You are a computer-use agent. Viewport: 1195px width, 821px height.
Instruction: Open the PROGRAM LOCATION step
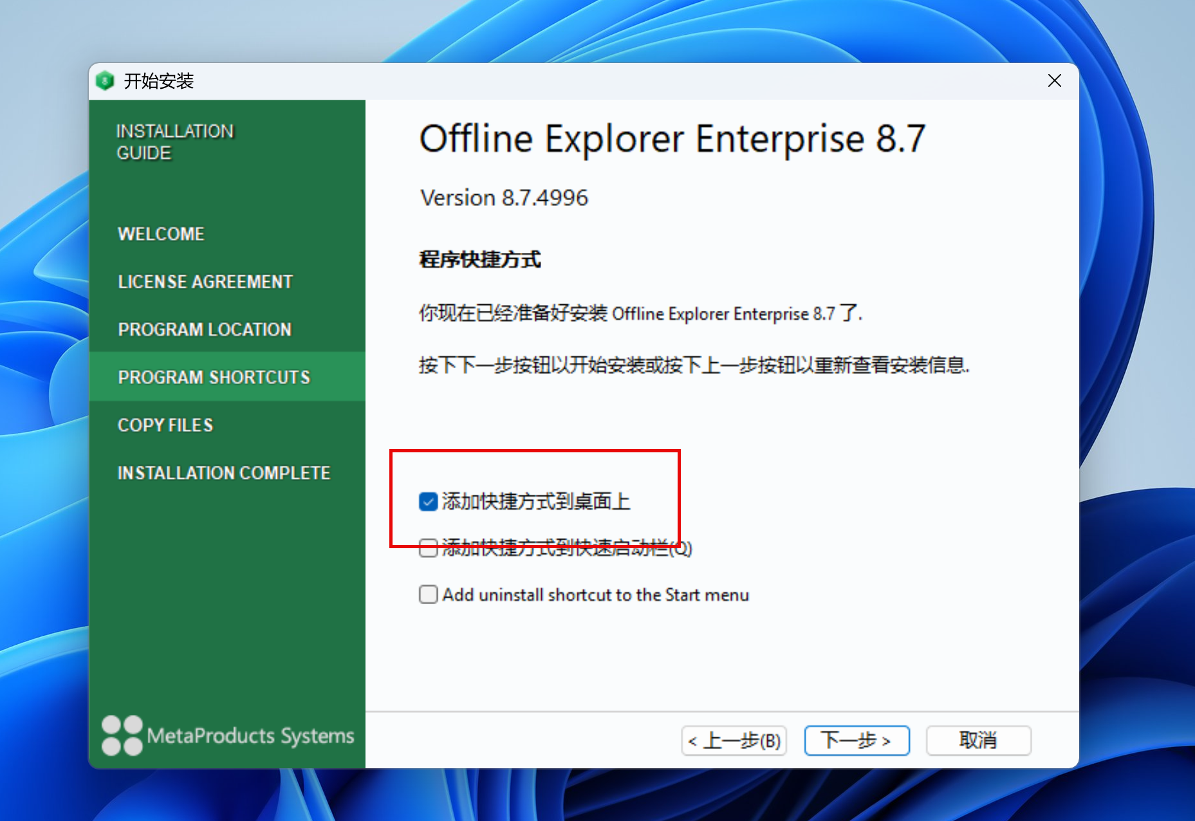click(x=205, y=329)
